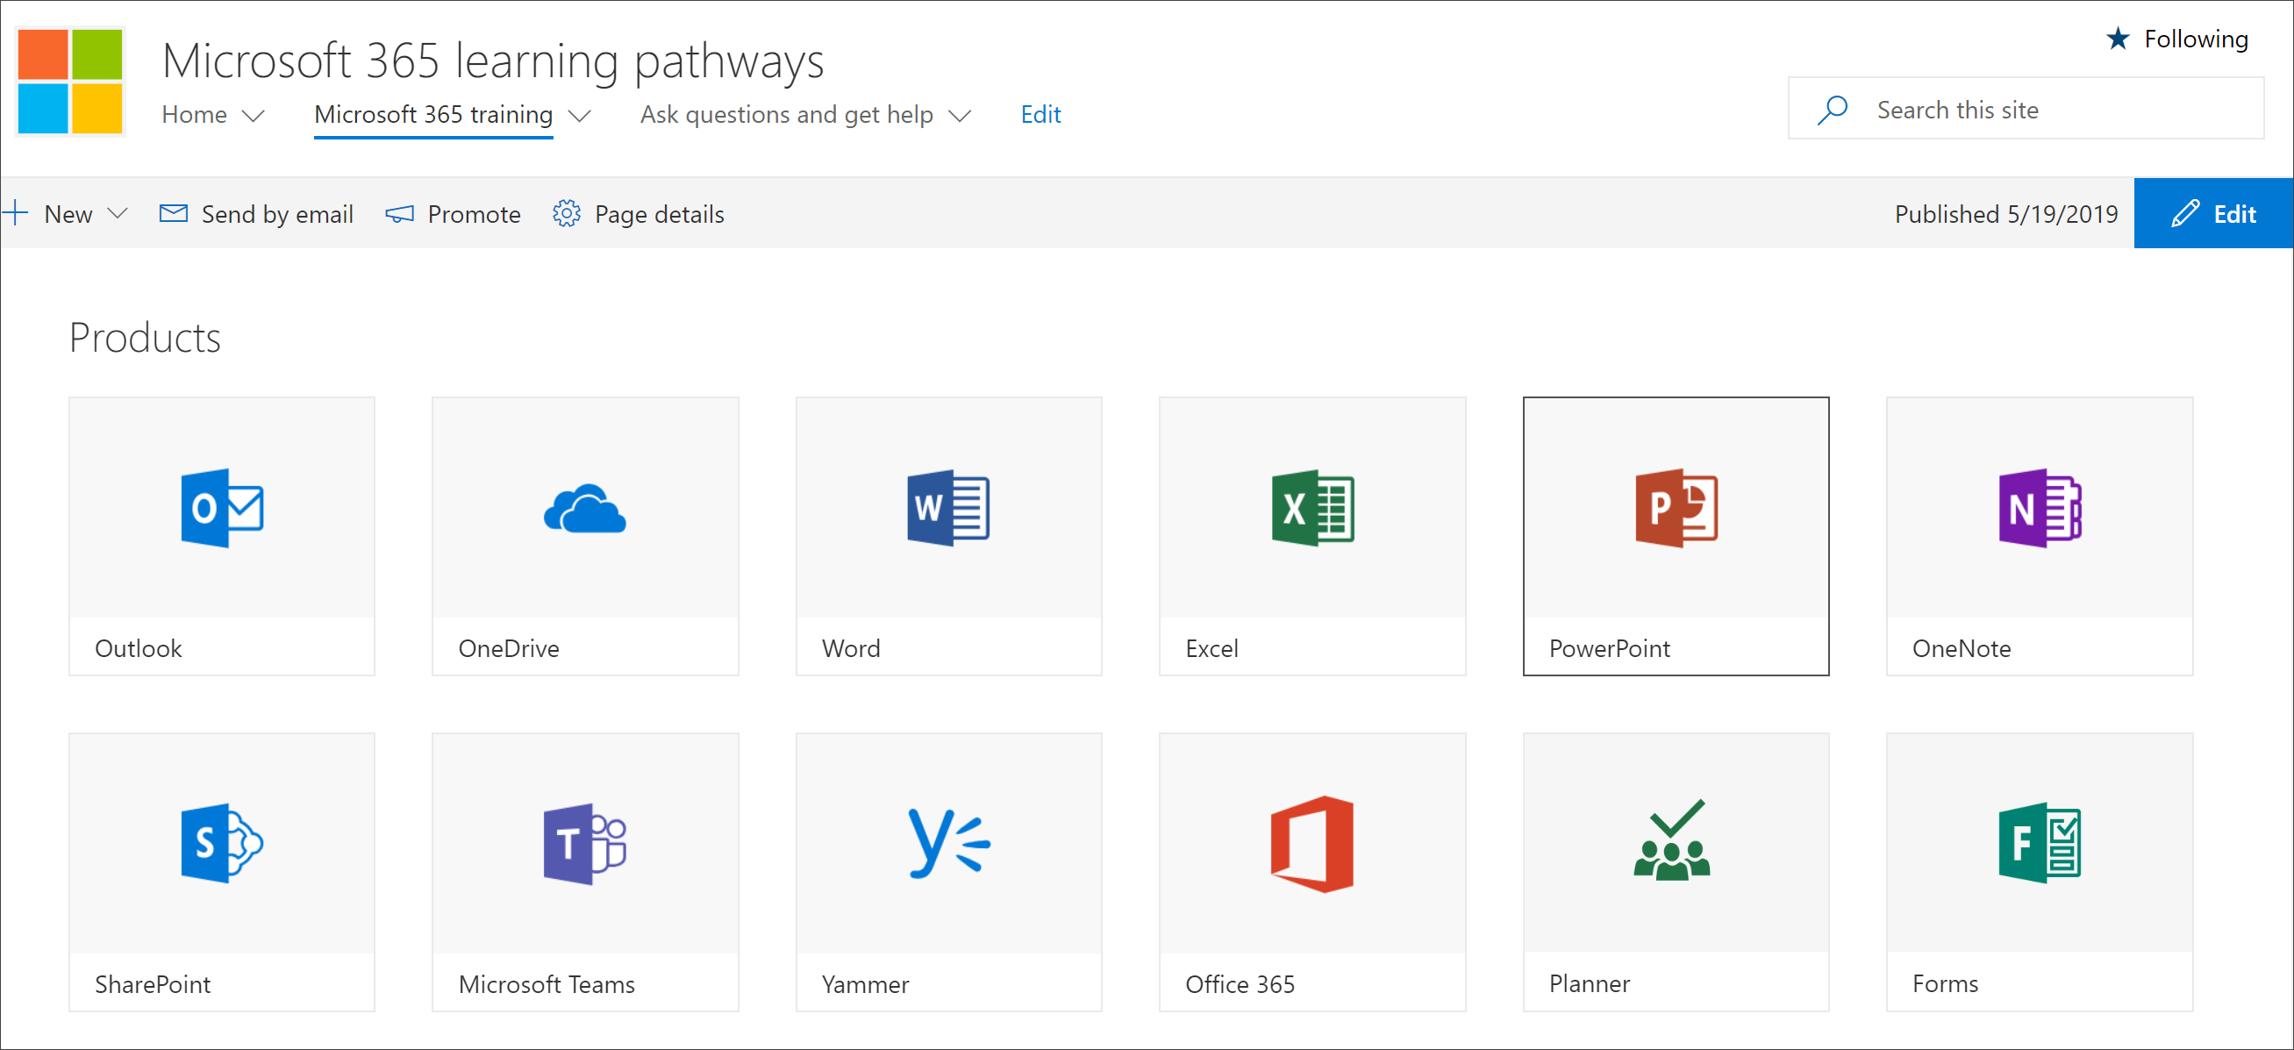Open the Word product icon
2294x1050 pixels.
(948, 508)
